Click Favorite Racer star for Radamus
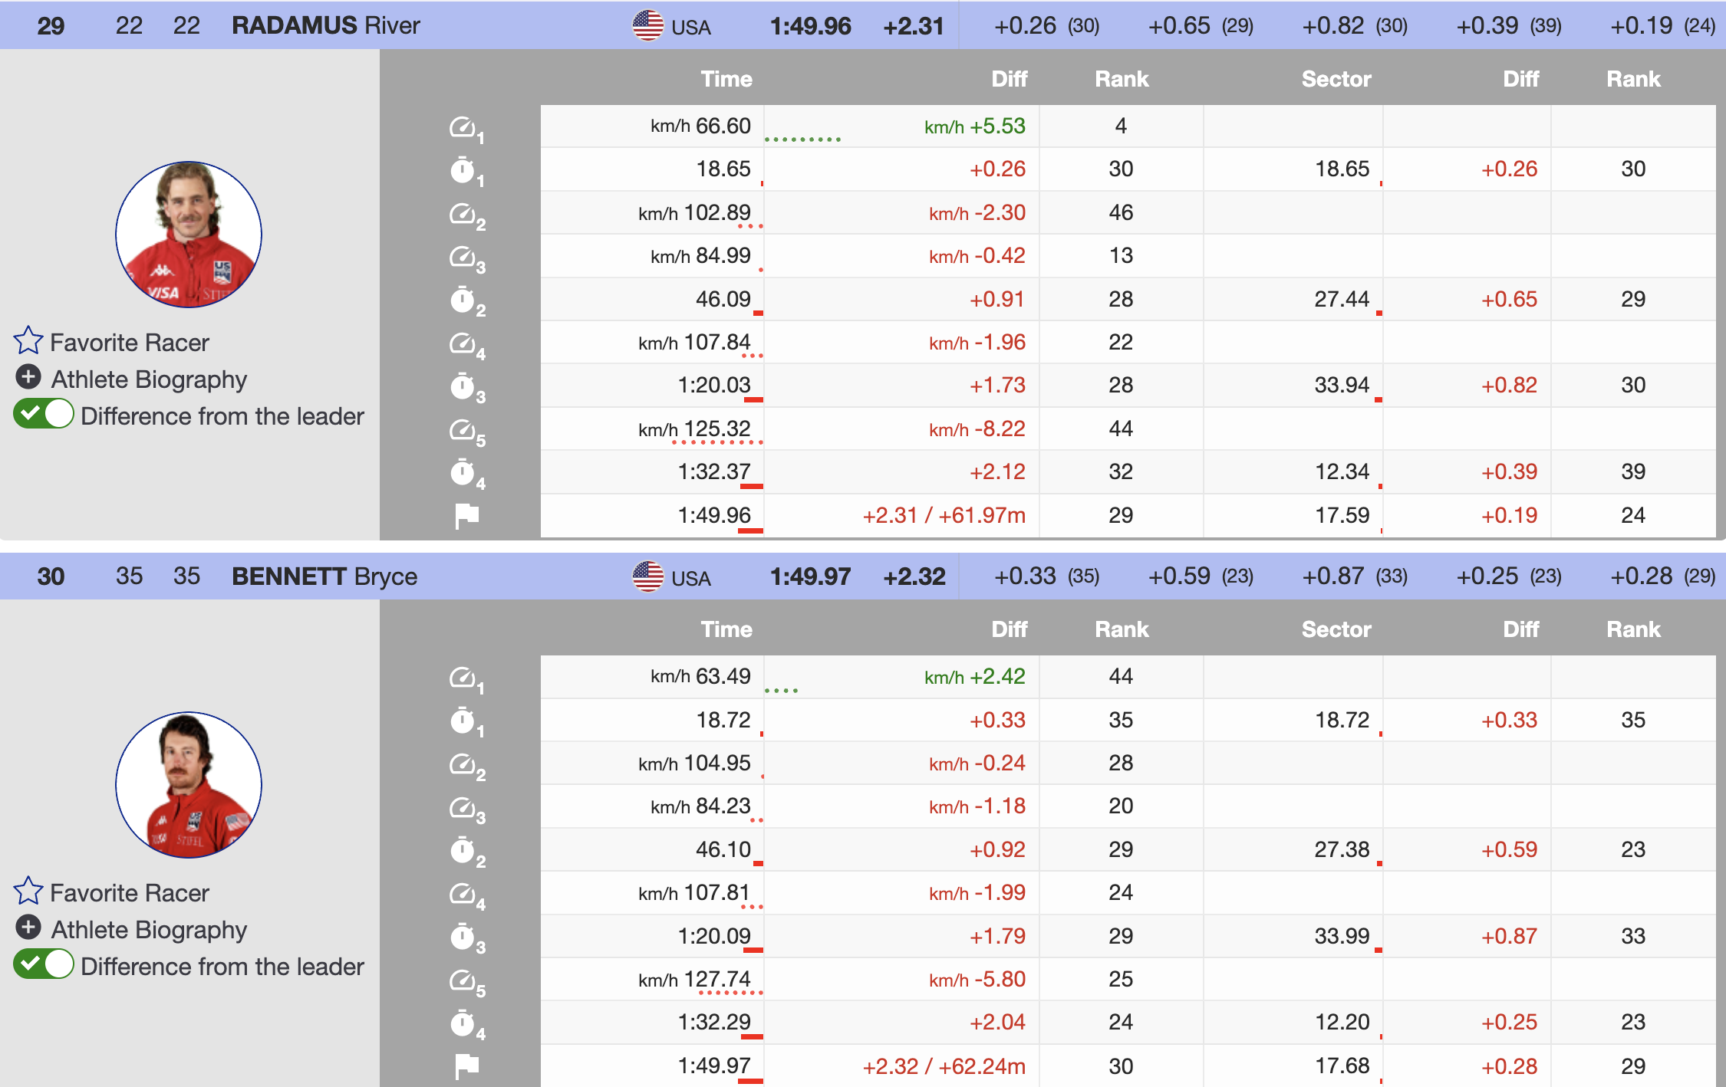The image size is (1726, 1087). (28, 341)
